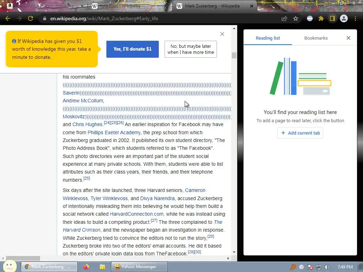
Task: Close the Mark Zuckerberg tab
Action: [252, 6]
